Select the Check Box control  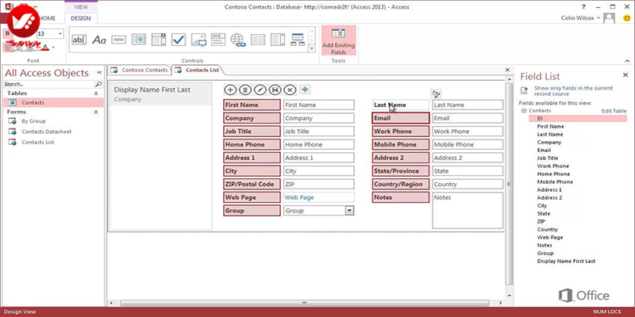point(179,40)
